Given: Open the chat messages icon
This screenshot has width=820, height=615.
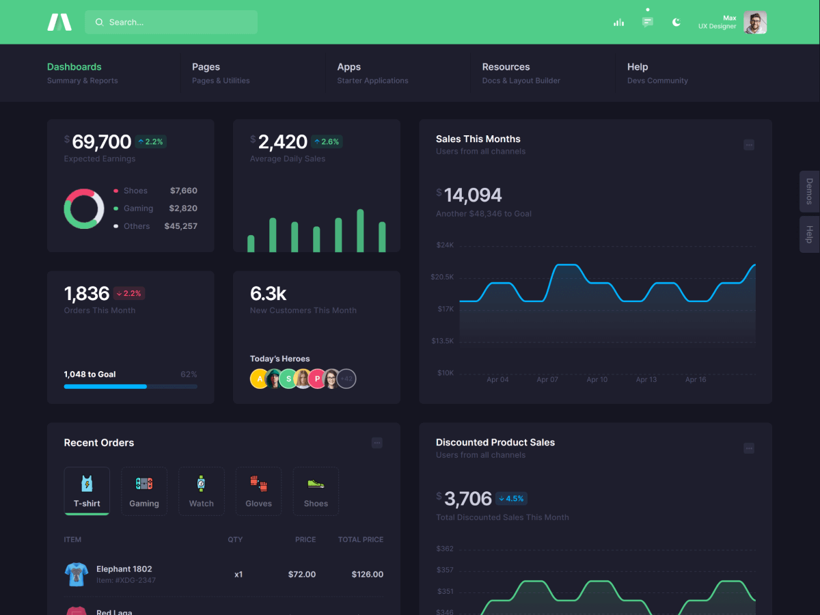Looking at the screenshot, I should [647, 22].
